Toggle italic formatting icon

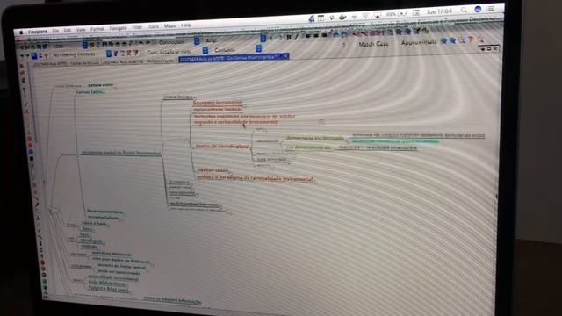[x=297, y=37]
